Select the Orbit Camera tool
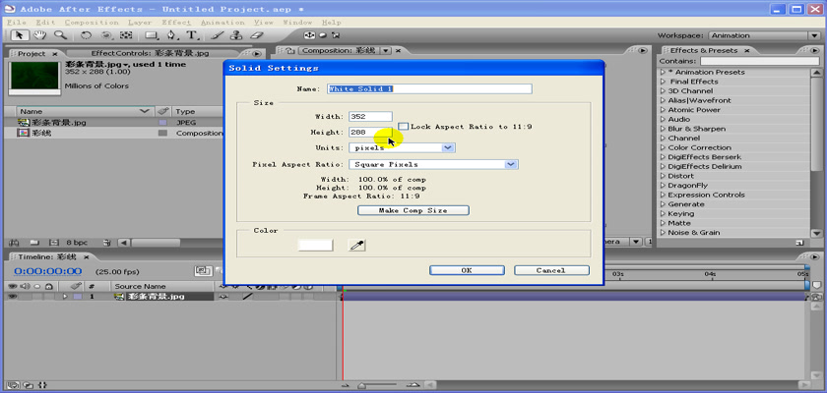The image size is (827, 393). [106, 35]
